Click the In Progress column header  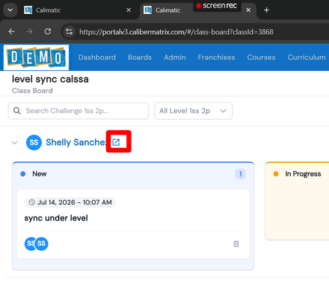coord(303,174)
